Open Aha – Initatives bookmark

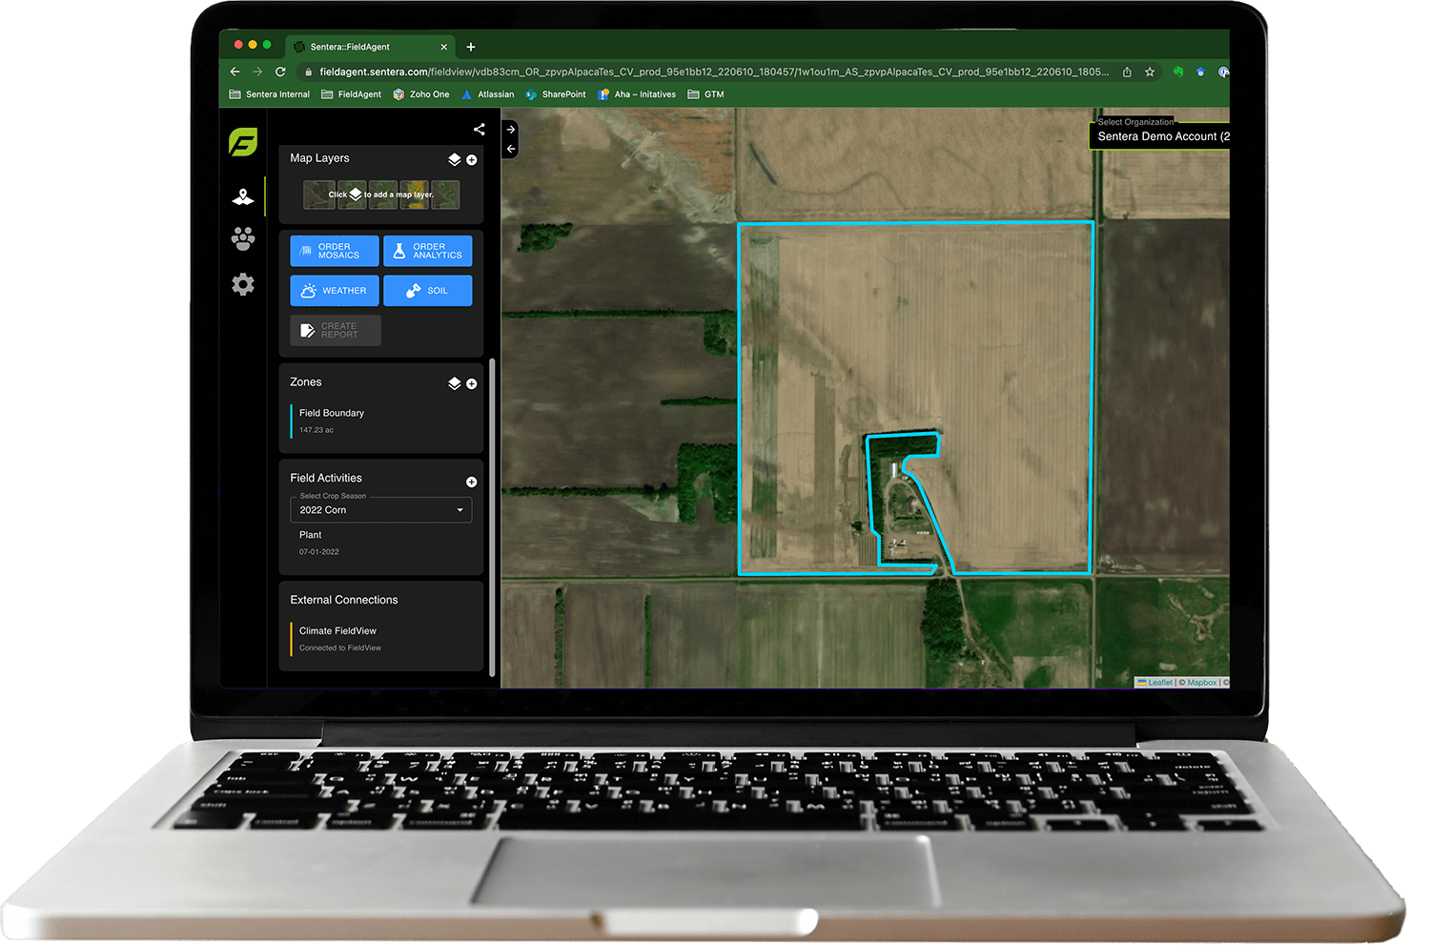(x=637, y=94)
